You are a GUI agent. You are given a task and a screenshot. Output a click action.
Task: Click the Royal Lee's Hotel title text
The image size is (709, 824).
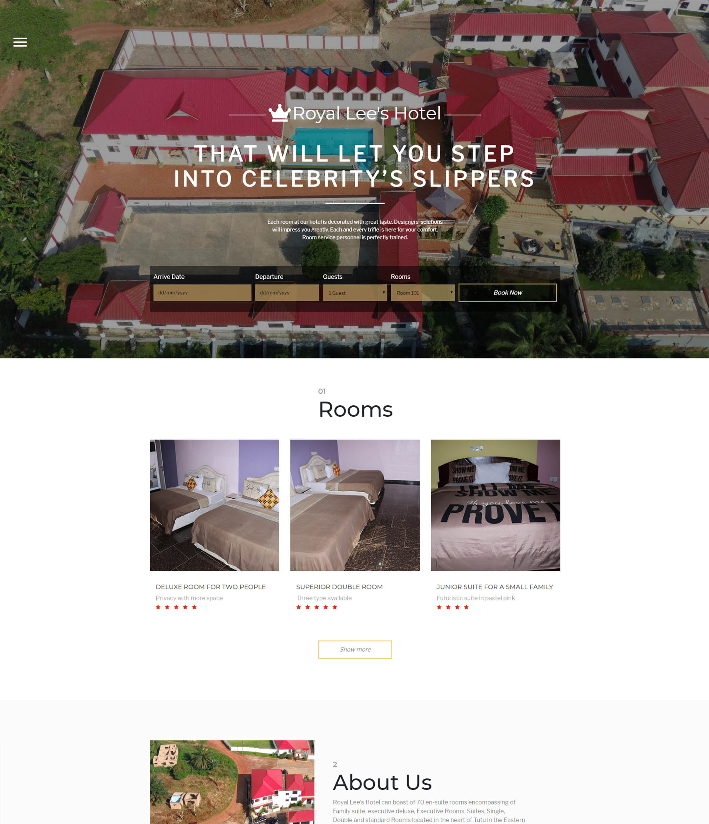(x=367, y=113)
